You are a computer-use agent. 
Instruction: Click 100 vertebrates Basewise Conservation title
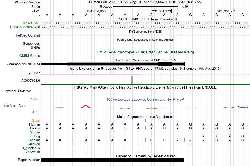pyautogui.click(x=145, y=100)
